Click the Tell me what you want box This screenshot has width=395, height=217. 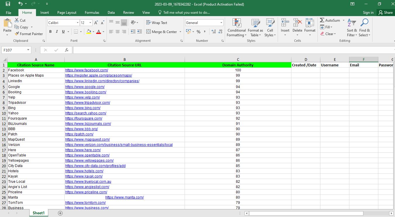coord(184,13)
